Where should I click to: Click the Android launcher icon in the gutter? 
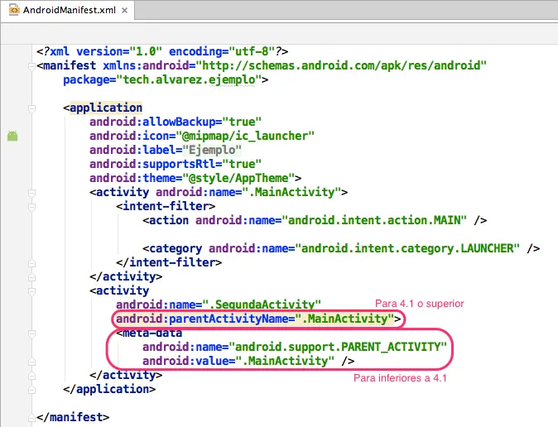click(x=12, y=136)
